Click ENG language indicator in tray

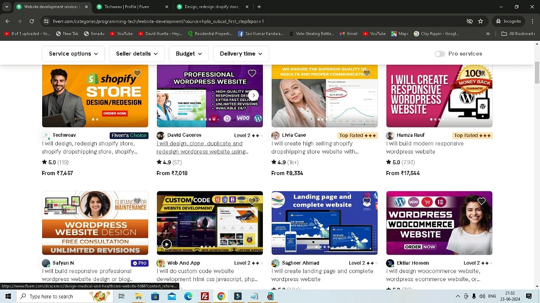(492, 296)
